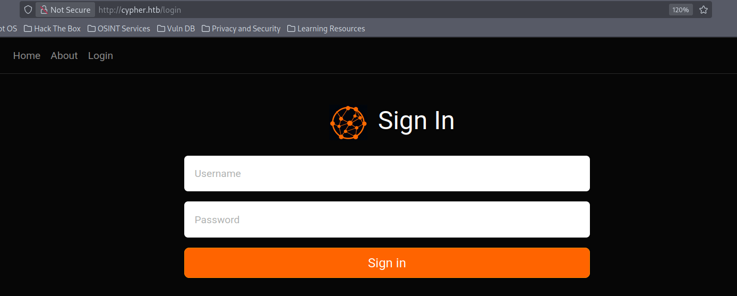Click the Not Secure padlock icon
This screenshot has height=296, width=737.
[44, 10]
